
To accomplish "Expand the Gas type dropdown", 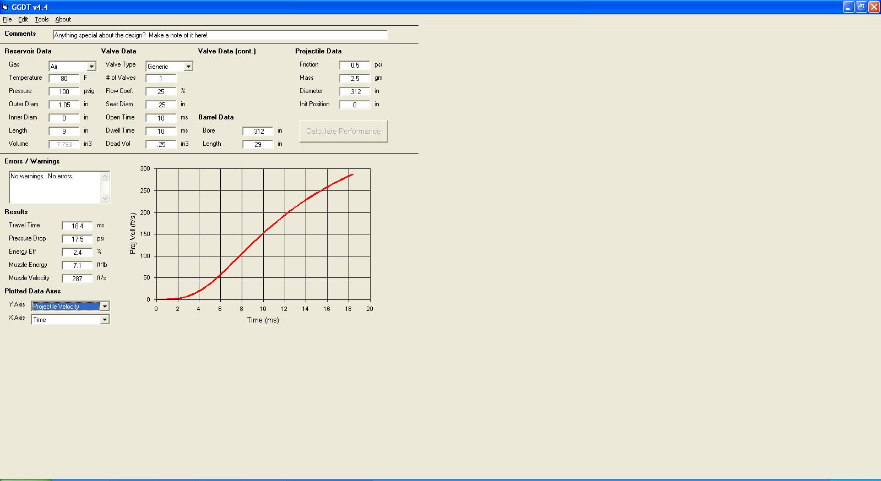I will pos(91,67).
